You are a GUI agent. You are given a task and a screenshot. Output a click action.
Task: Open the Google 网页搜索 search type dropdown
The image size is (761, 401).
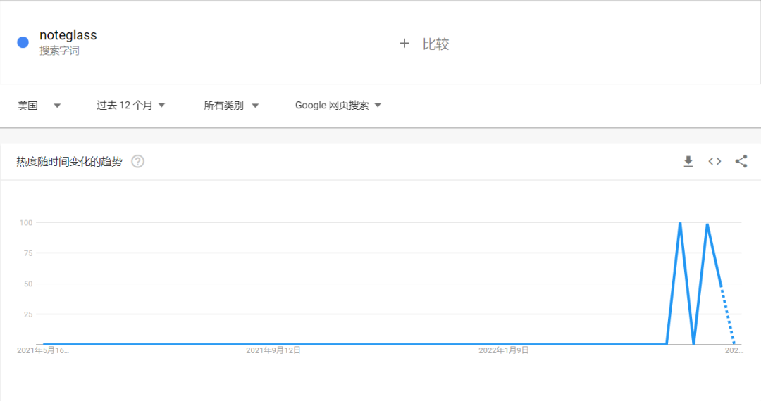pos(338,105)
